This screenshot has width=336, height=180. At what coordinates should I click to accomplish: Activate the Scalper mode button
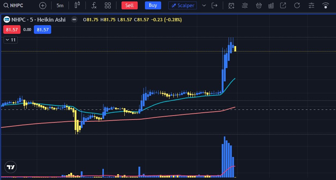click(x=182, y=5)
